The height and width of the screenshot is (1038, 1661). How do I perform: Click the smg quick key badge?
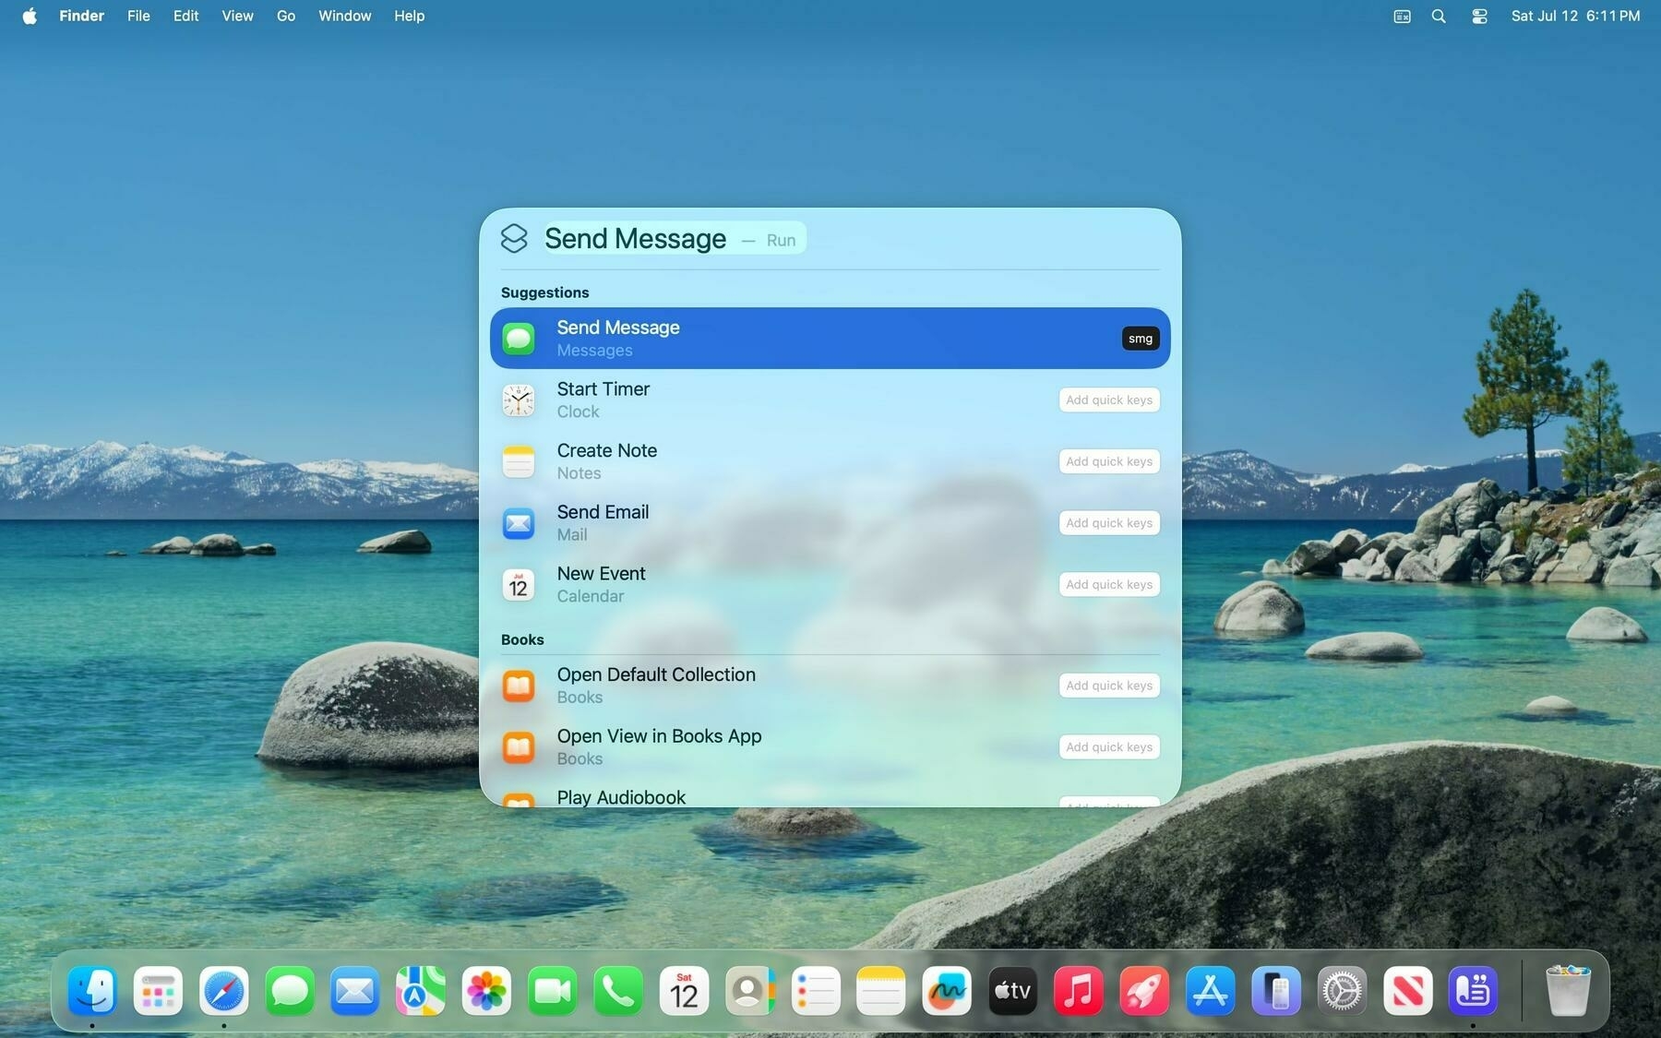[1141, 339]
